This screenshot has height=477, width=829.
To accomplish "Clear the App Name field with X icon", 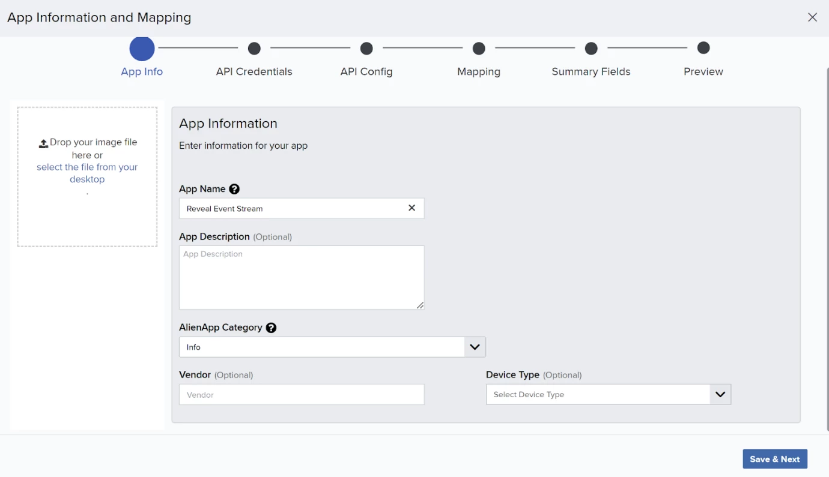I will [x=412, y=208].
